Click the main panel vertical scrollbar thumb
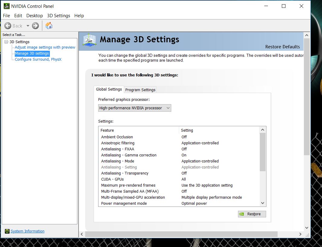The image size is (322, 247). [x=307, y=97]
